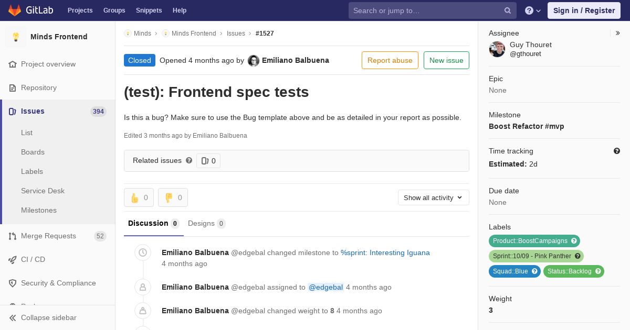This screenshot has height=330, width=630.
Task: Click the New issue button
Action: click(446, 60)
